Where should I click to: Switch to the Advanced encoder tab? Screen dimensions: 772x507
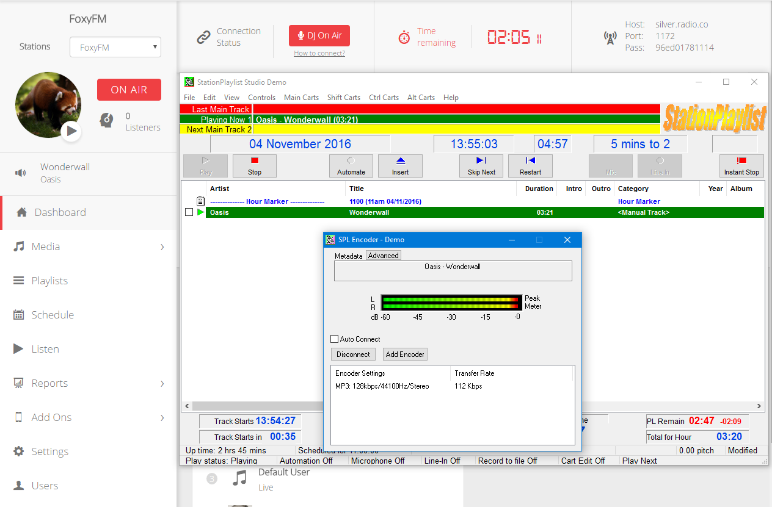tap(383, 256)
